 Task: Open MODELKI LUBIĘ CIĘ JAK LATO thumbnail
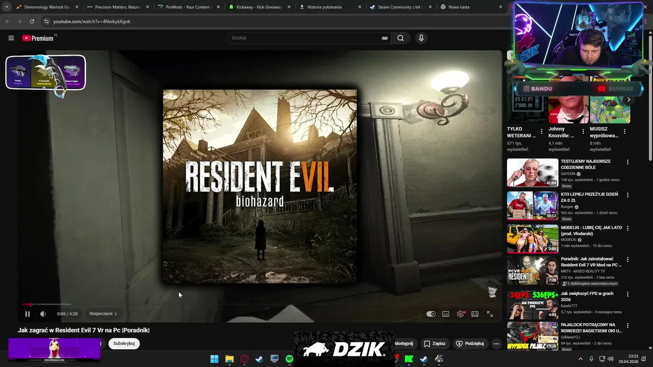pos(533,239)
